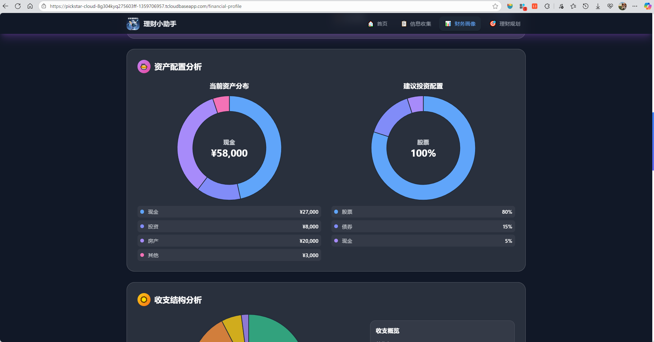
Task: Open the 信息收集 tab
Action: pos(416,24)
